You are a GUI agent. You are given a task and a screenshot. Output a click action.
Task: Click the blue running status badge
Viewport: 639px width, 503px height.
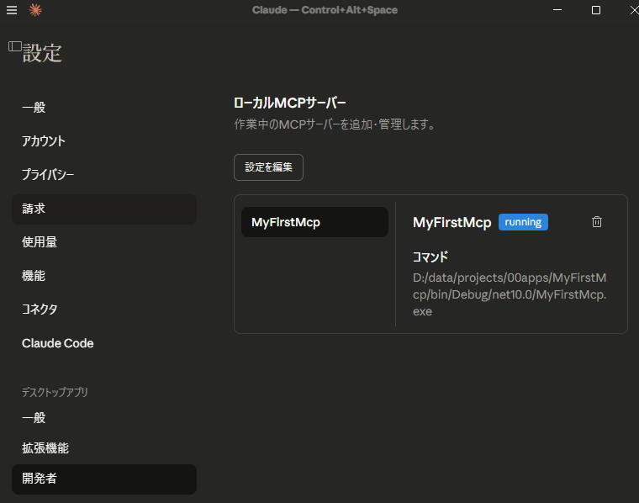point(523,222)
